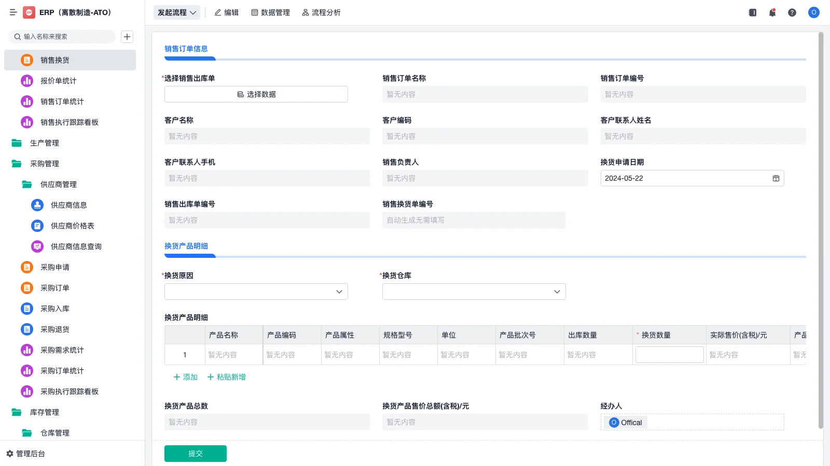Click the 提交 submit button
Screen dimensions: 830x466
(x=195, y=453)
